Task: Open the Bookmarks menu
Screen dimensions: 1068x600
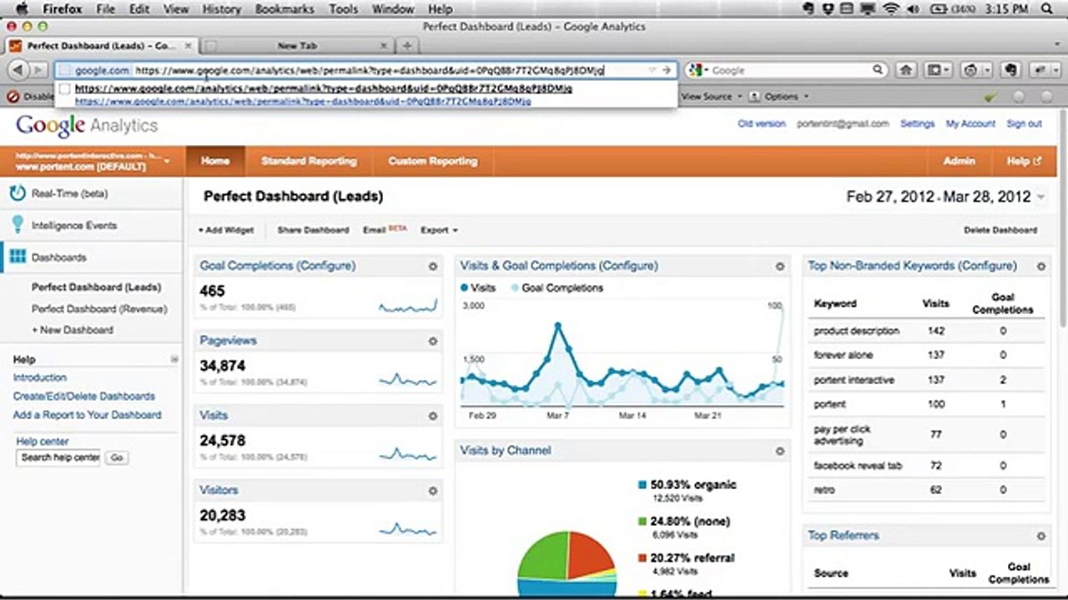Action: point(285,9)
